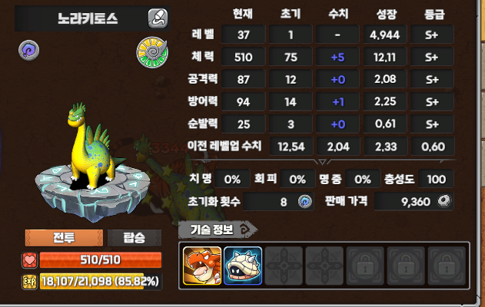Image resolution: width=485 pixels, height=307 pixels.
Task: Open the round elemental wheel emblem
Action: [x=152, y=52]
